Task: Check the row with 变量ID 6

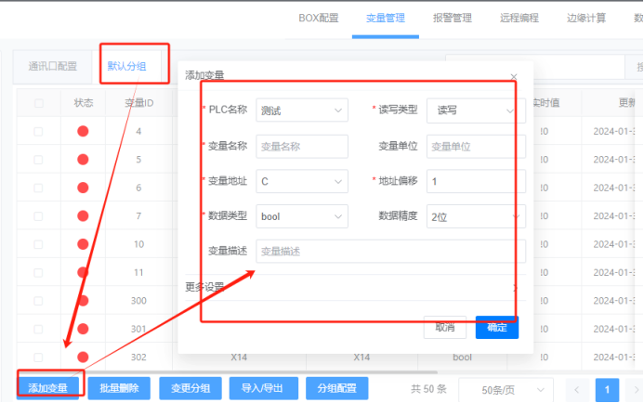Action: click(x=38, y=188)
